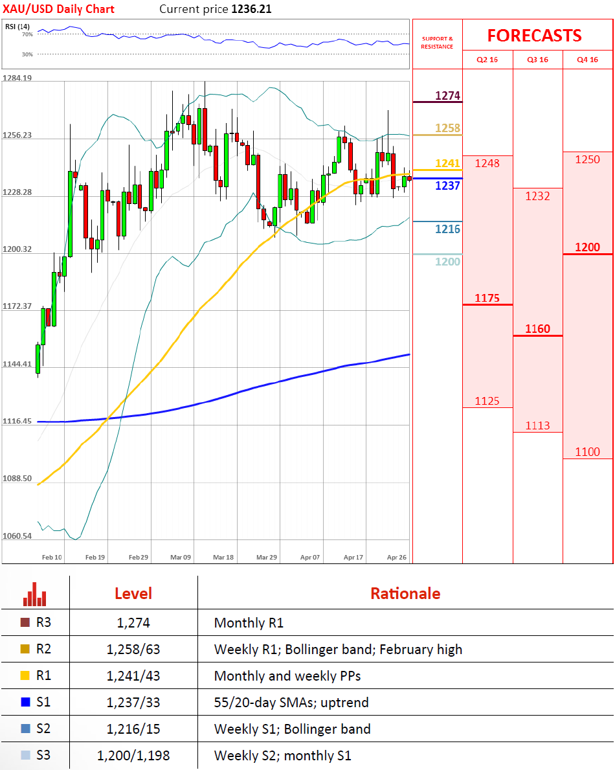Click the 1200.32 price axis label
Image resolution: width=615 pixels, height=770 pixels.
17,249
